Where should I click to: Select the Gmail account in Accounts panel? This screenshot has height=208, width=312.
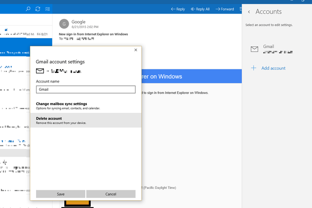pyautogui.click(x=276, y=49)
